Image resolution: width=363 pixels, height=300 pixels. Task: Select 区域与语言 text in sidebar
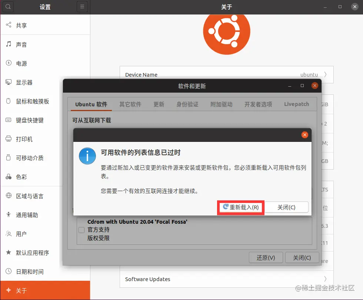[x=30, y=196]
